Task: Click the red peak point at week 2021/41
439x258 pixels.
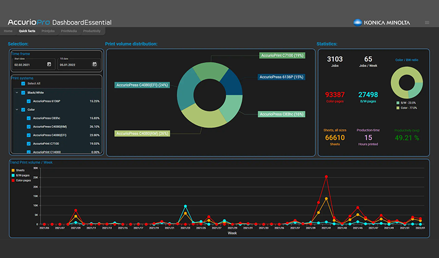Action: pyautogui.click(x=326, y=177)
